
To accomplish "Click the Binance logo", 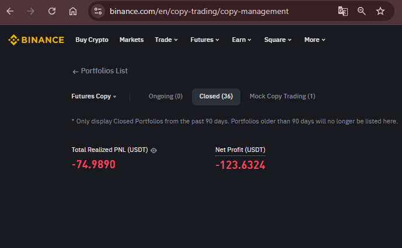I will [36, 40].
